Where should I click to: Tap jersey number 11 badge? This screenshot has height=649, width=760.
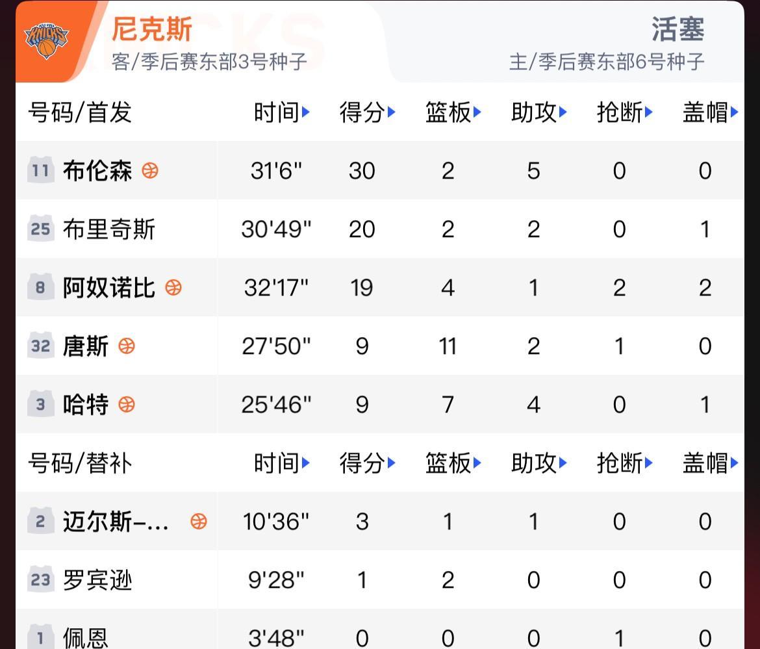coord(41,170)
